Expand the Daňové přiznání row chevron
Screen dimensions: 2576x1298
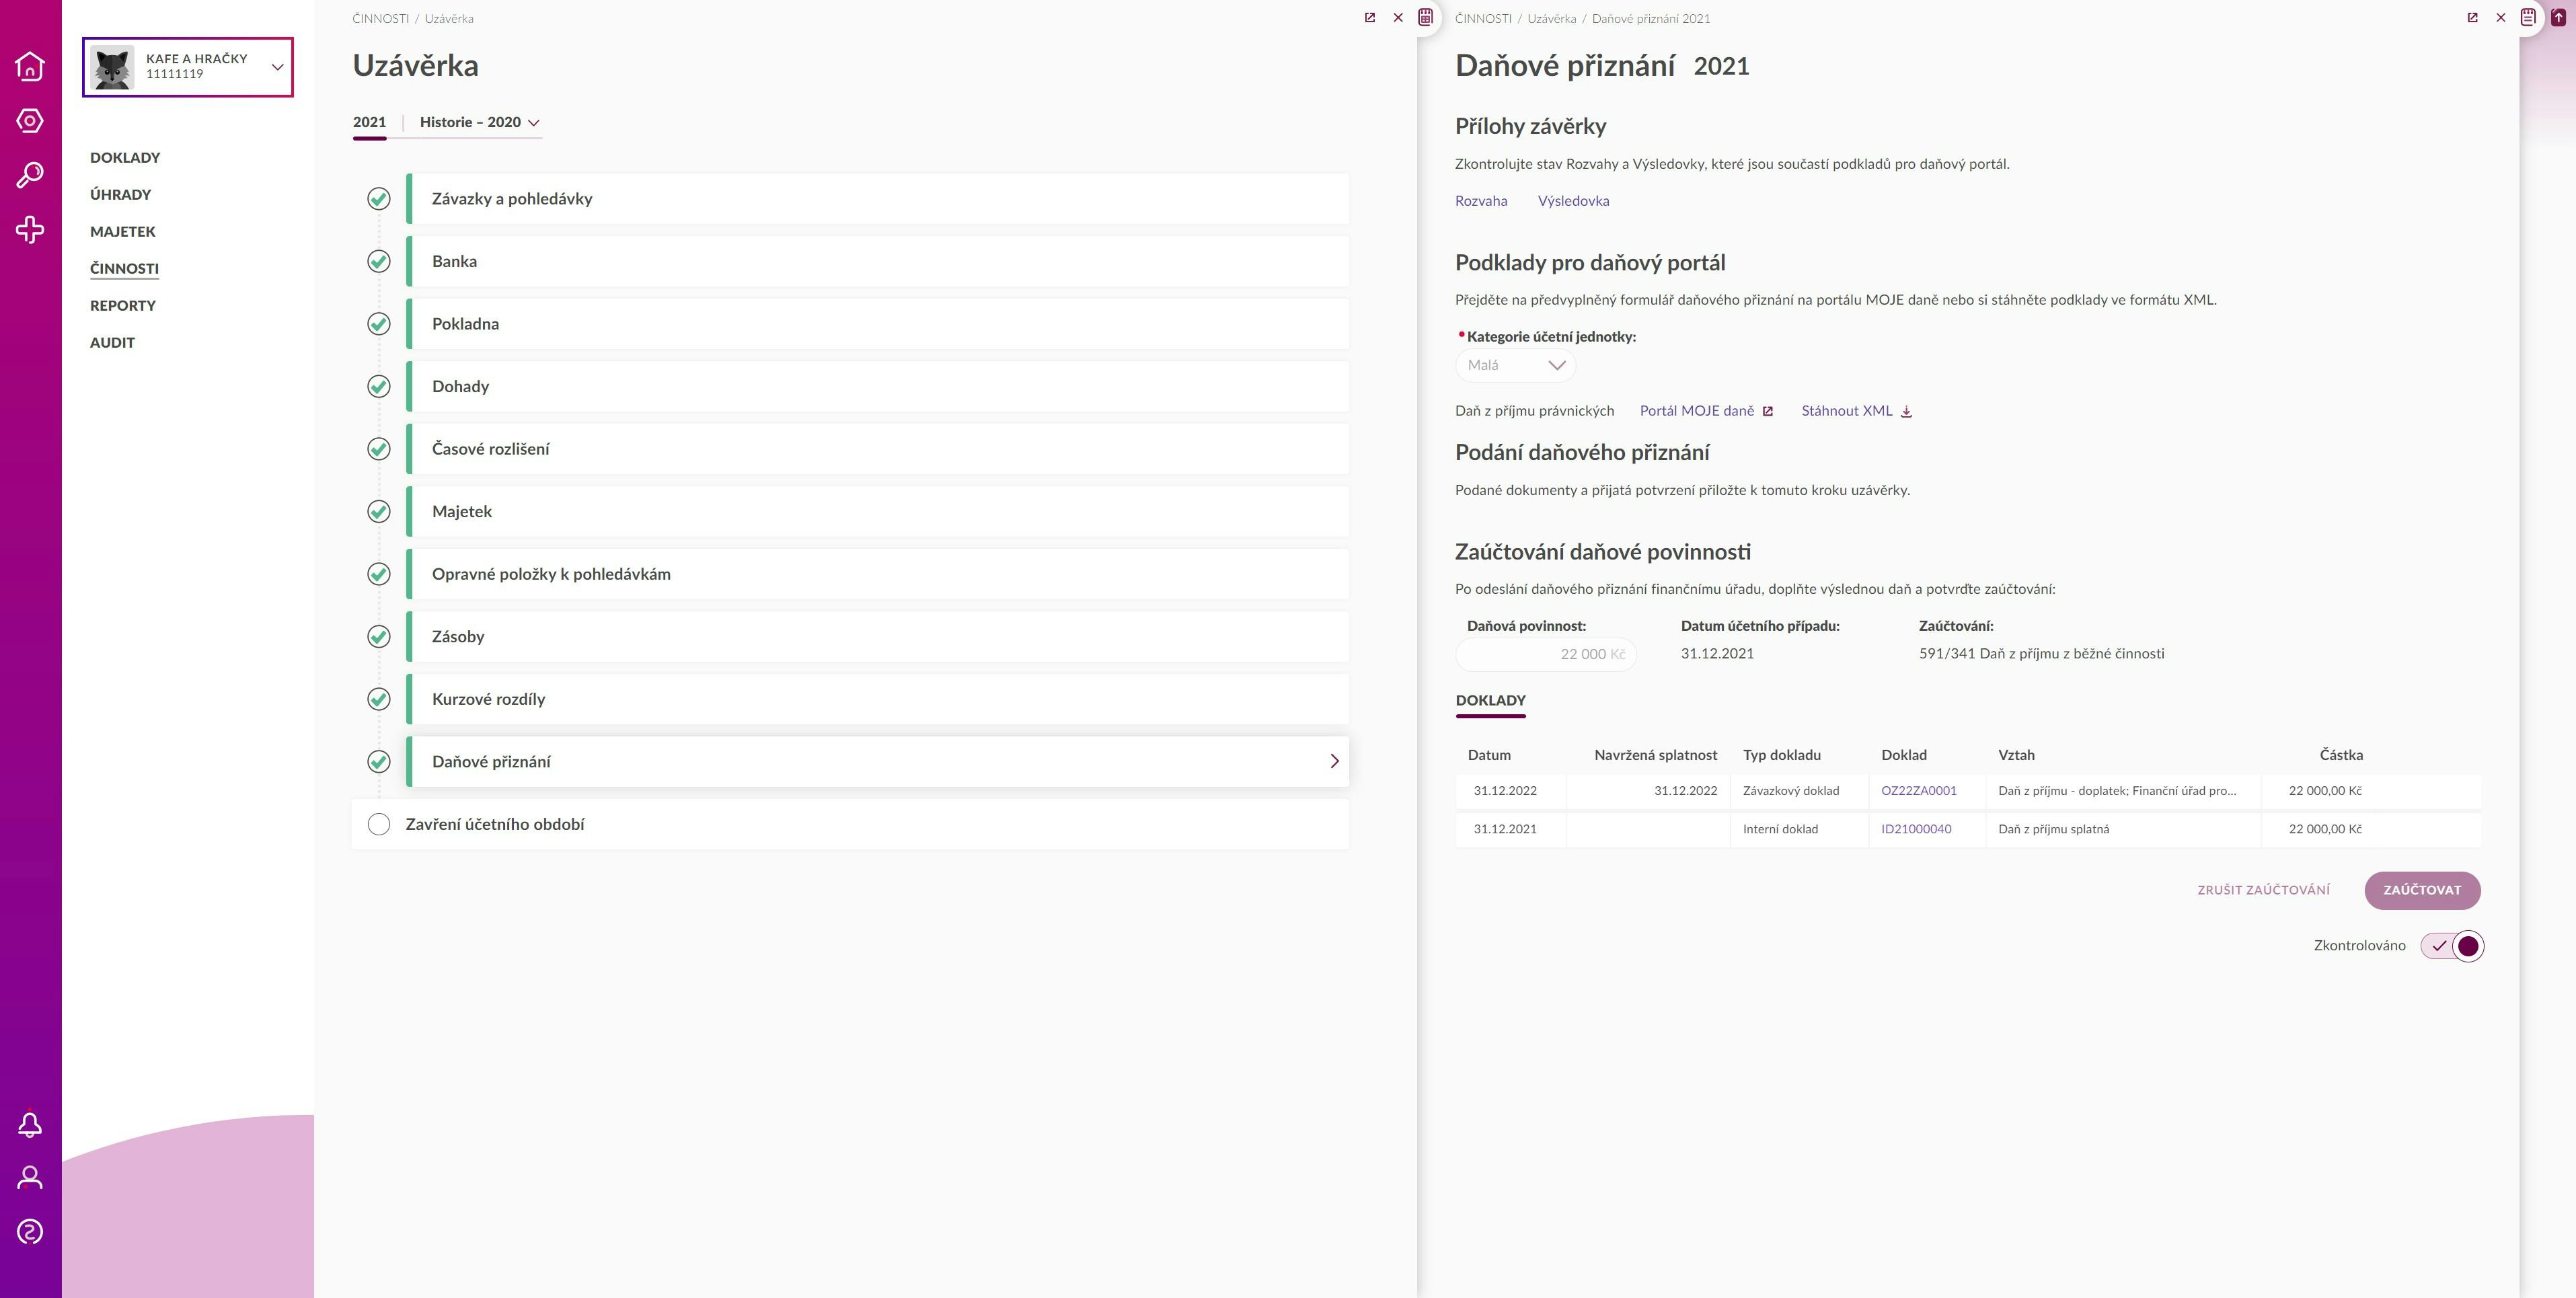(x=1334, y=761)
